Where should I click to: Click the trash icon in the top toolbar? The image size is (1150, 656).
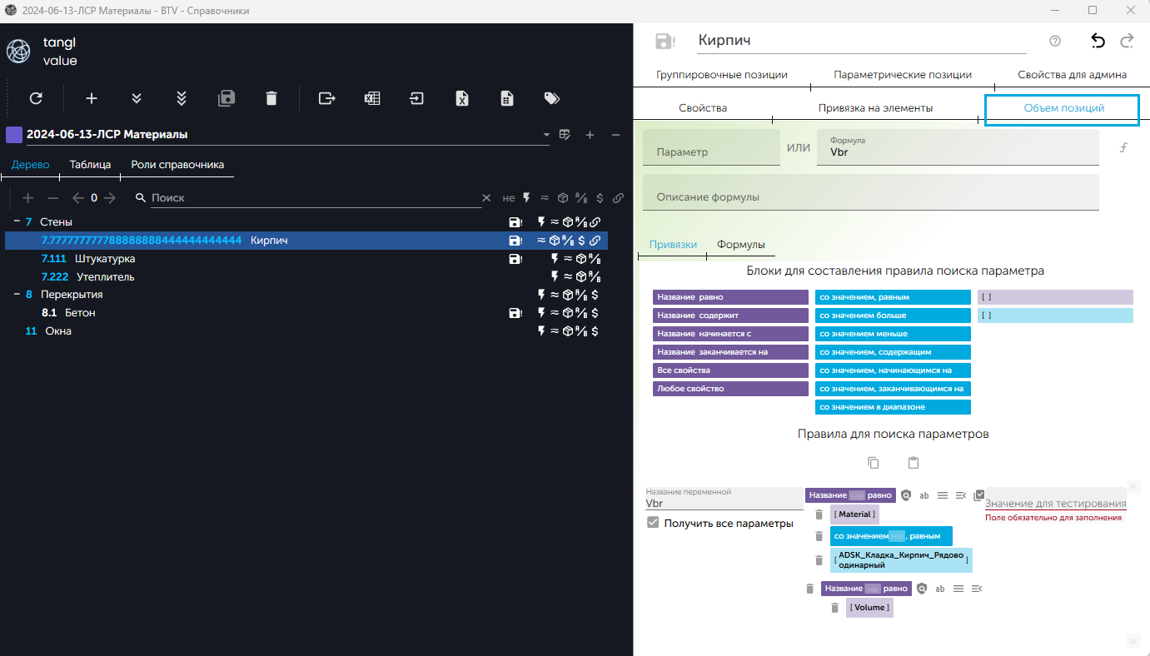click(x=271, y=98)
